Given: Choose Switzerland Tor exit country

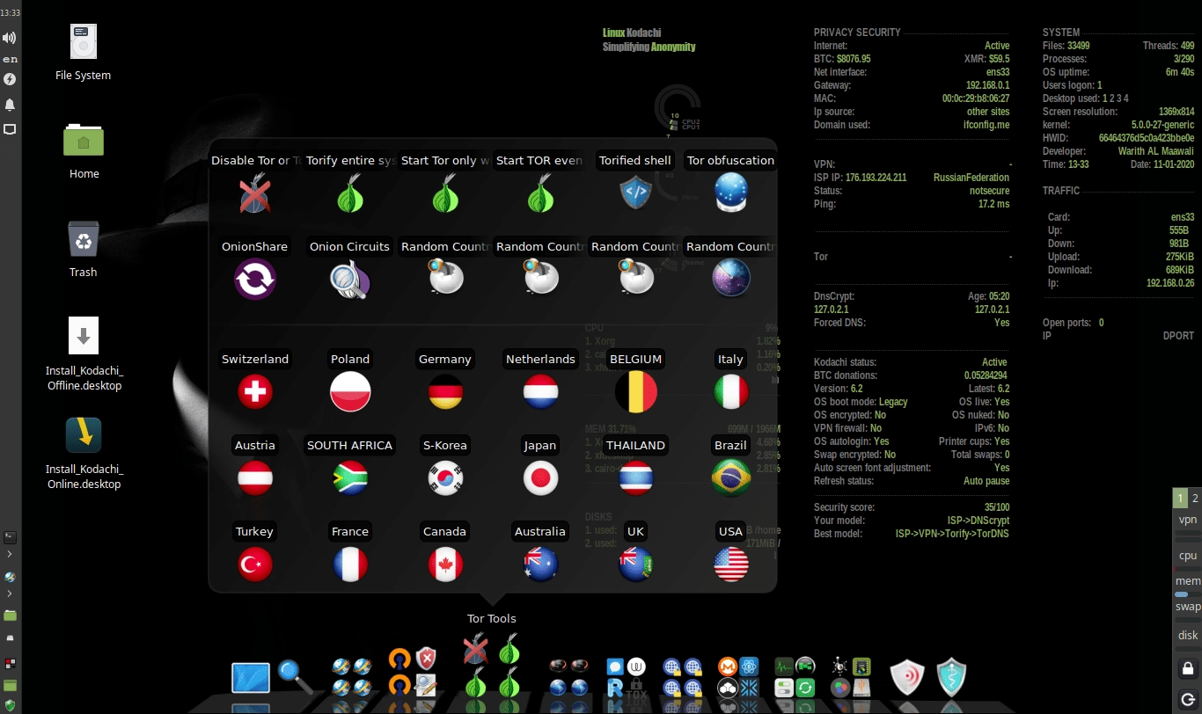Looking at the screenshot, I should (x=255, y=391).
